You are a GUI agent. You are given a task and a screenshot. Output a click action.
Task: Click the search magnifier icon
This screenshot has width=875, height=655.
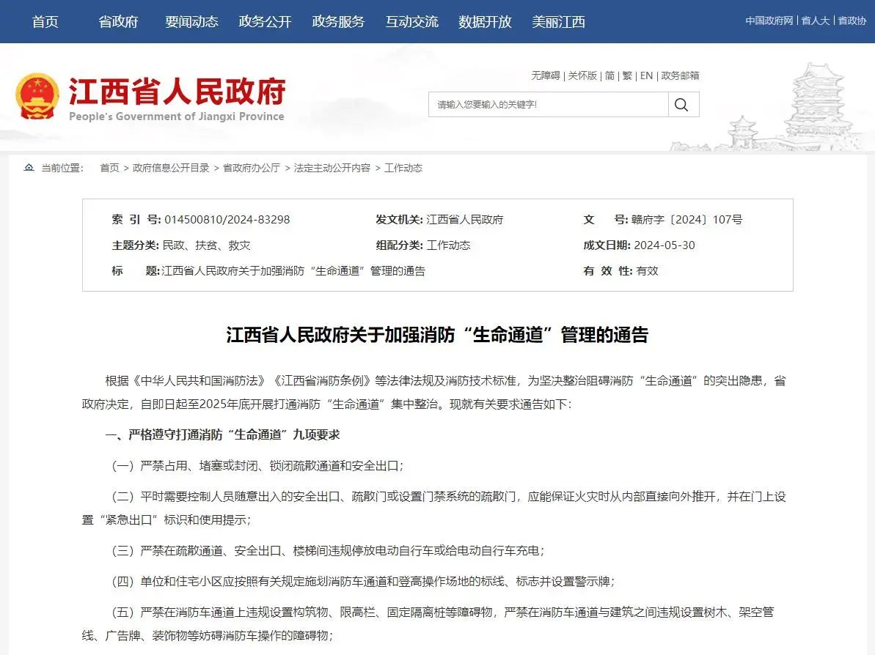pos(682,104)
